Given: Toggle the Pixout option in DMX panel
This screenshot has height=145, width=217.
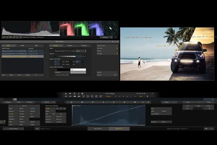Looking at the screenshot, I should tap(107, 51).
